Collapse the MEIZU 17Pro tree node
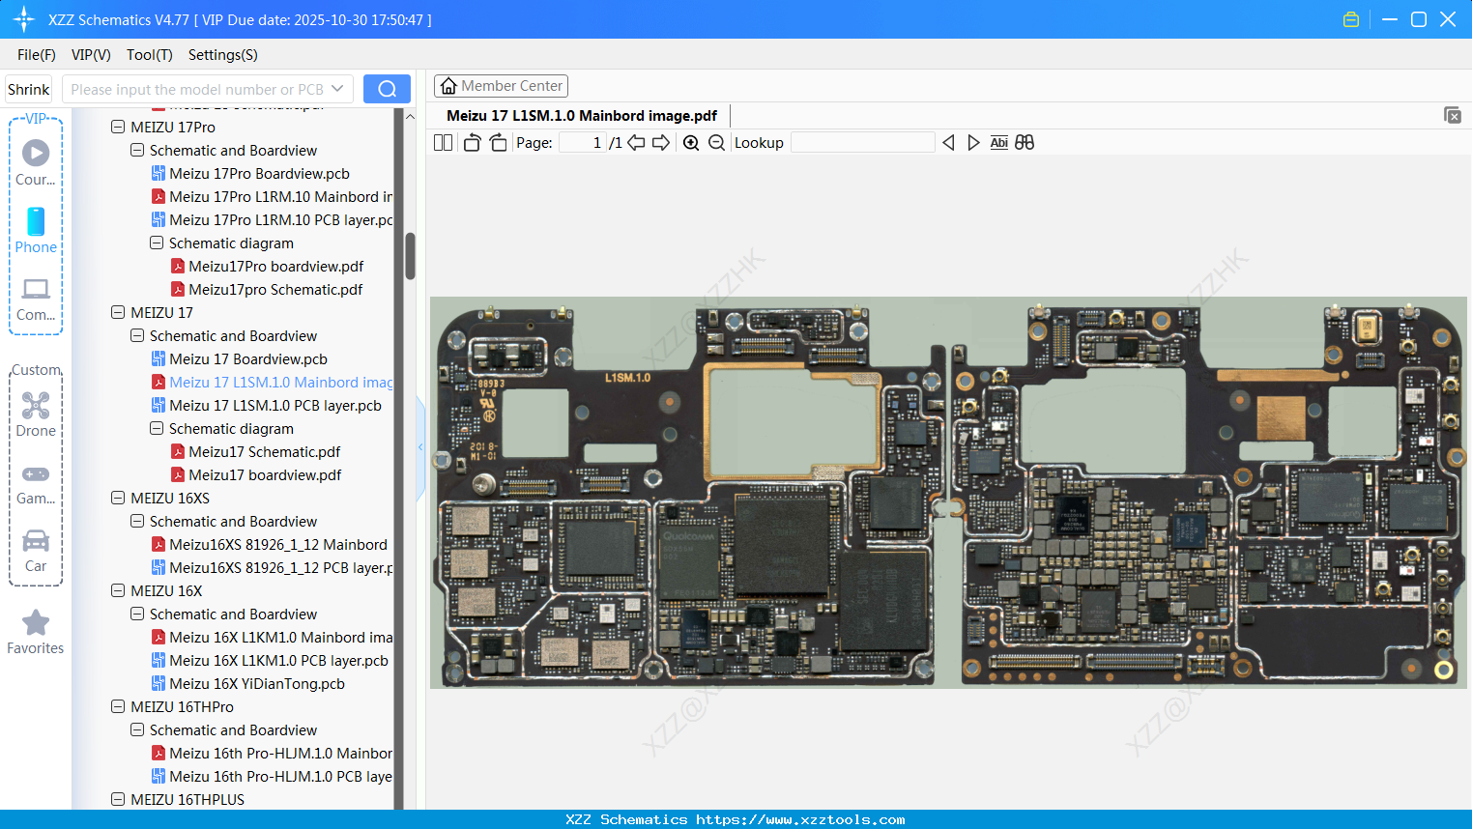 118,127
